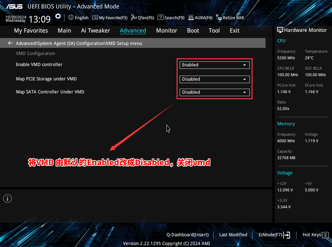The width and height of the screenshot is (332, 247).
Task: Click the globe language icon
Action: 71,17
